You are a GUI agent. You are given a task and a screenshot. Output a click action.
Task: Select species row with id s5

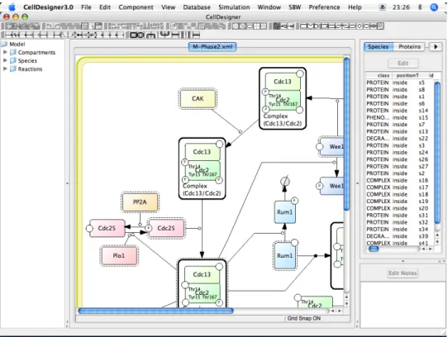point(400,83)
